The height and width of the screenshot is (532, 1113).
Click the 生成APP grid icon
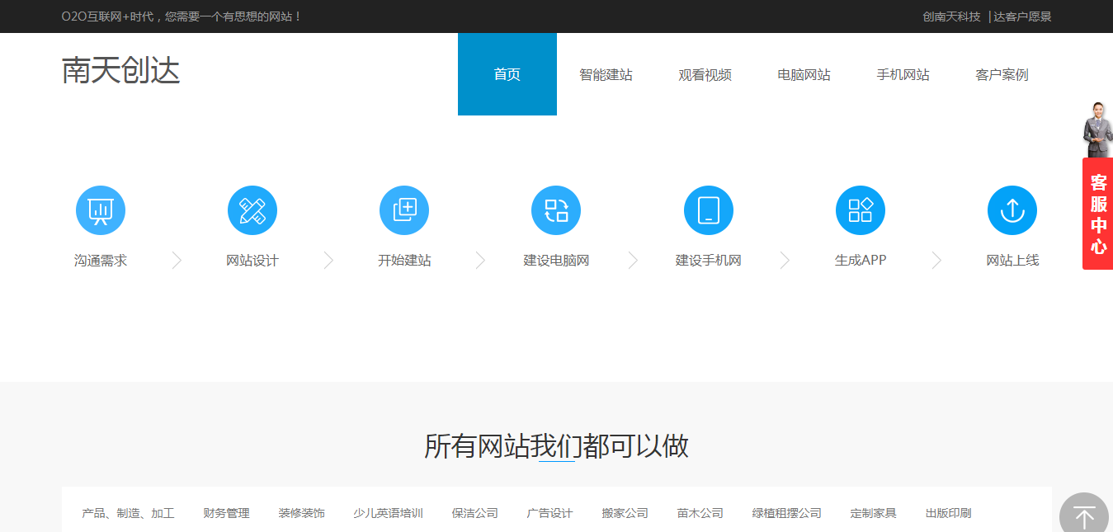coord(860,210)
